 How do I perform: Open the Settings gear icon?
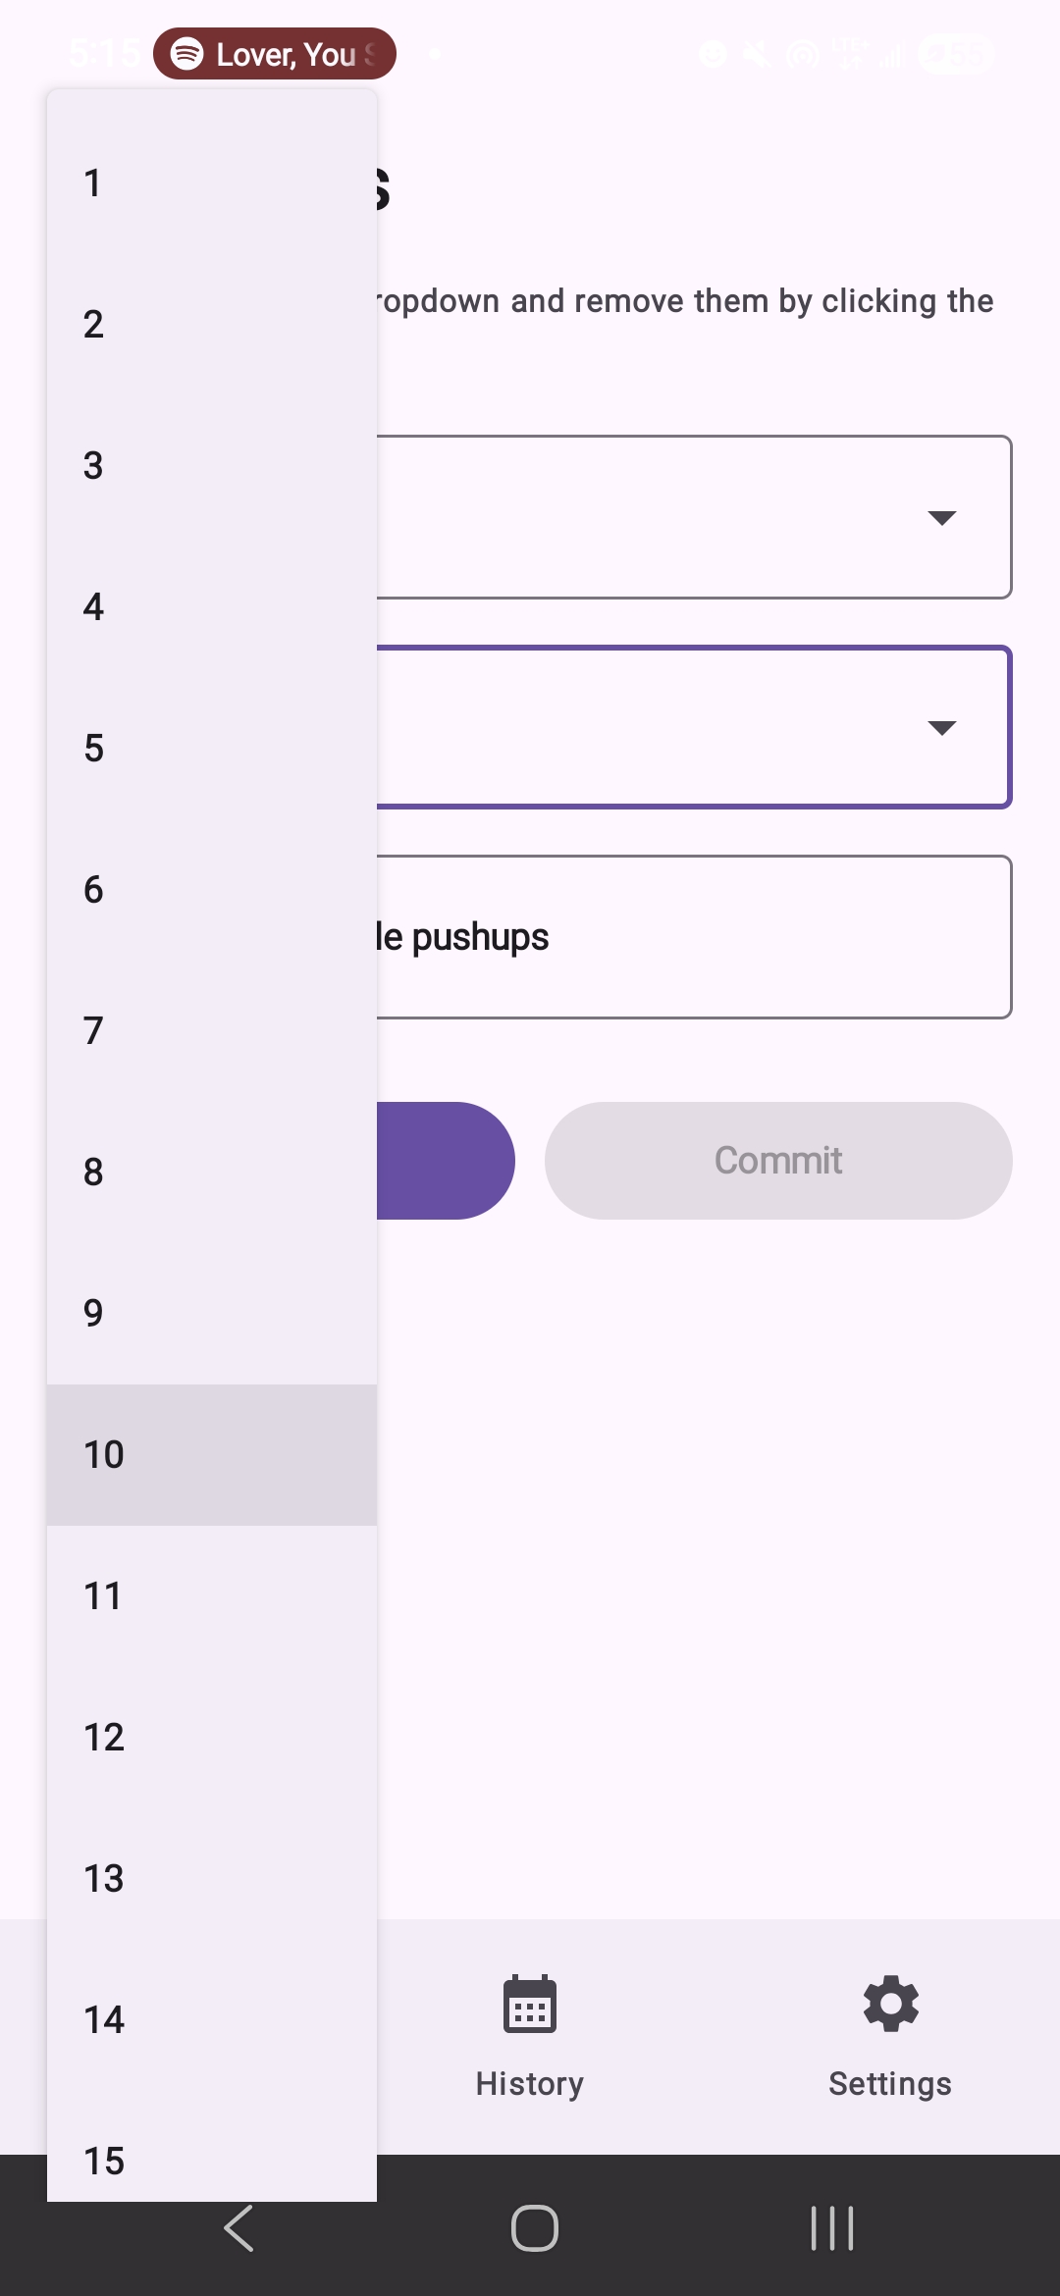[890, 2004]
